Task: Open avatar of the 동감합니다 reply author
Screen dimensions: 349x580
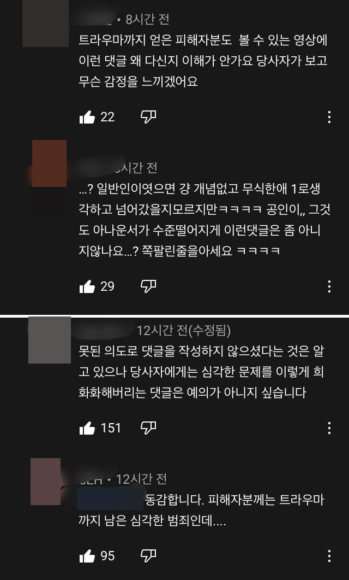Action: pyautogui.click(x=45, y=482)
